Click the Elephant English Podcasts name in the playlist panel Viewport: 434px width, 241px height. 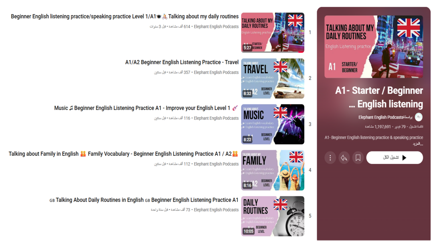click(381, 117)
